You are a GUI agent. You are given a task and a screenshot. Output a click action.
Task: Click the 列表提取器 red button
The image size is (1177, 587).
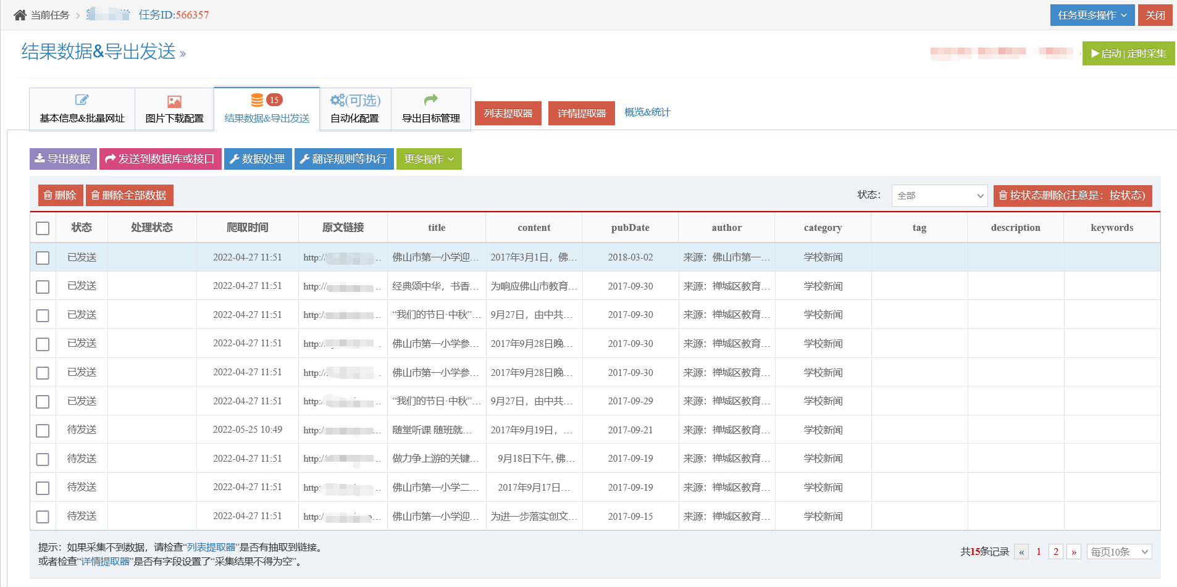(x=508, y=113)
